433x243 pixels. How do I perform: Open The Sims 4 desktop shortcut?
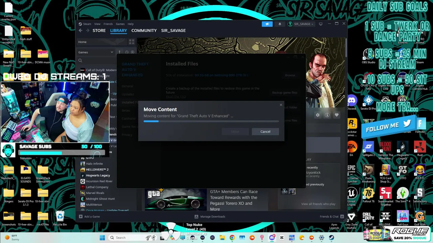coord(403,195)
